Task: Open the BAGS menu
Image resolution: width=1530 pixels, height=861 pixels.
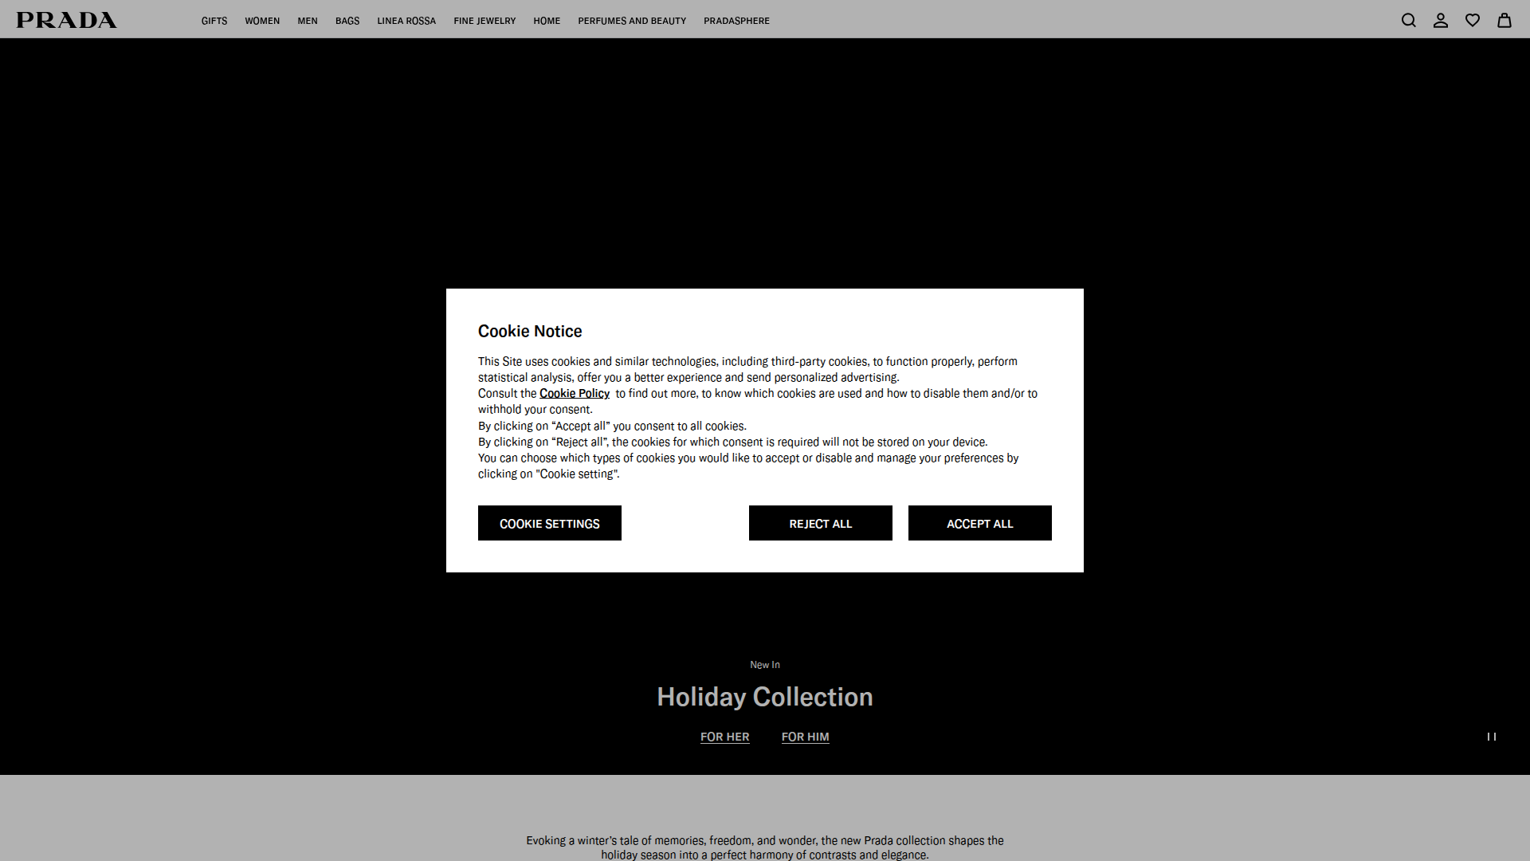Action: tap(347, 20)
